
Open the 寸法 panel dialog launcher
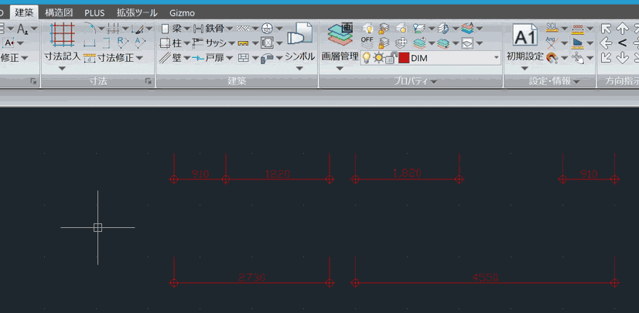tap(149, 82)
